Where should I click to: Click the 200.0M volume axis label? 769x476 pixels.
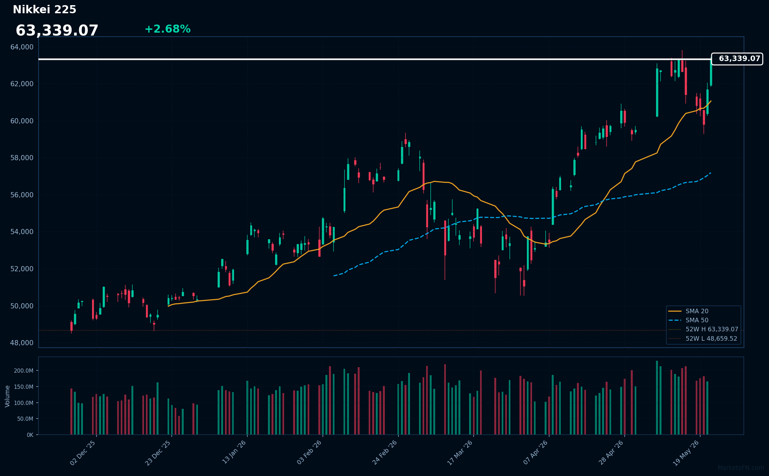[24, 371]
